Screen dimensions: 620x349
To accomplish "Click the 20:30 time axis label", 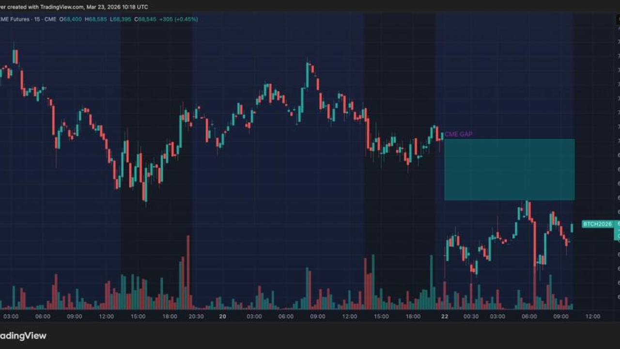I will (196, 317).
